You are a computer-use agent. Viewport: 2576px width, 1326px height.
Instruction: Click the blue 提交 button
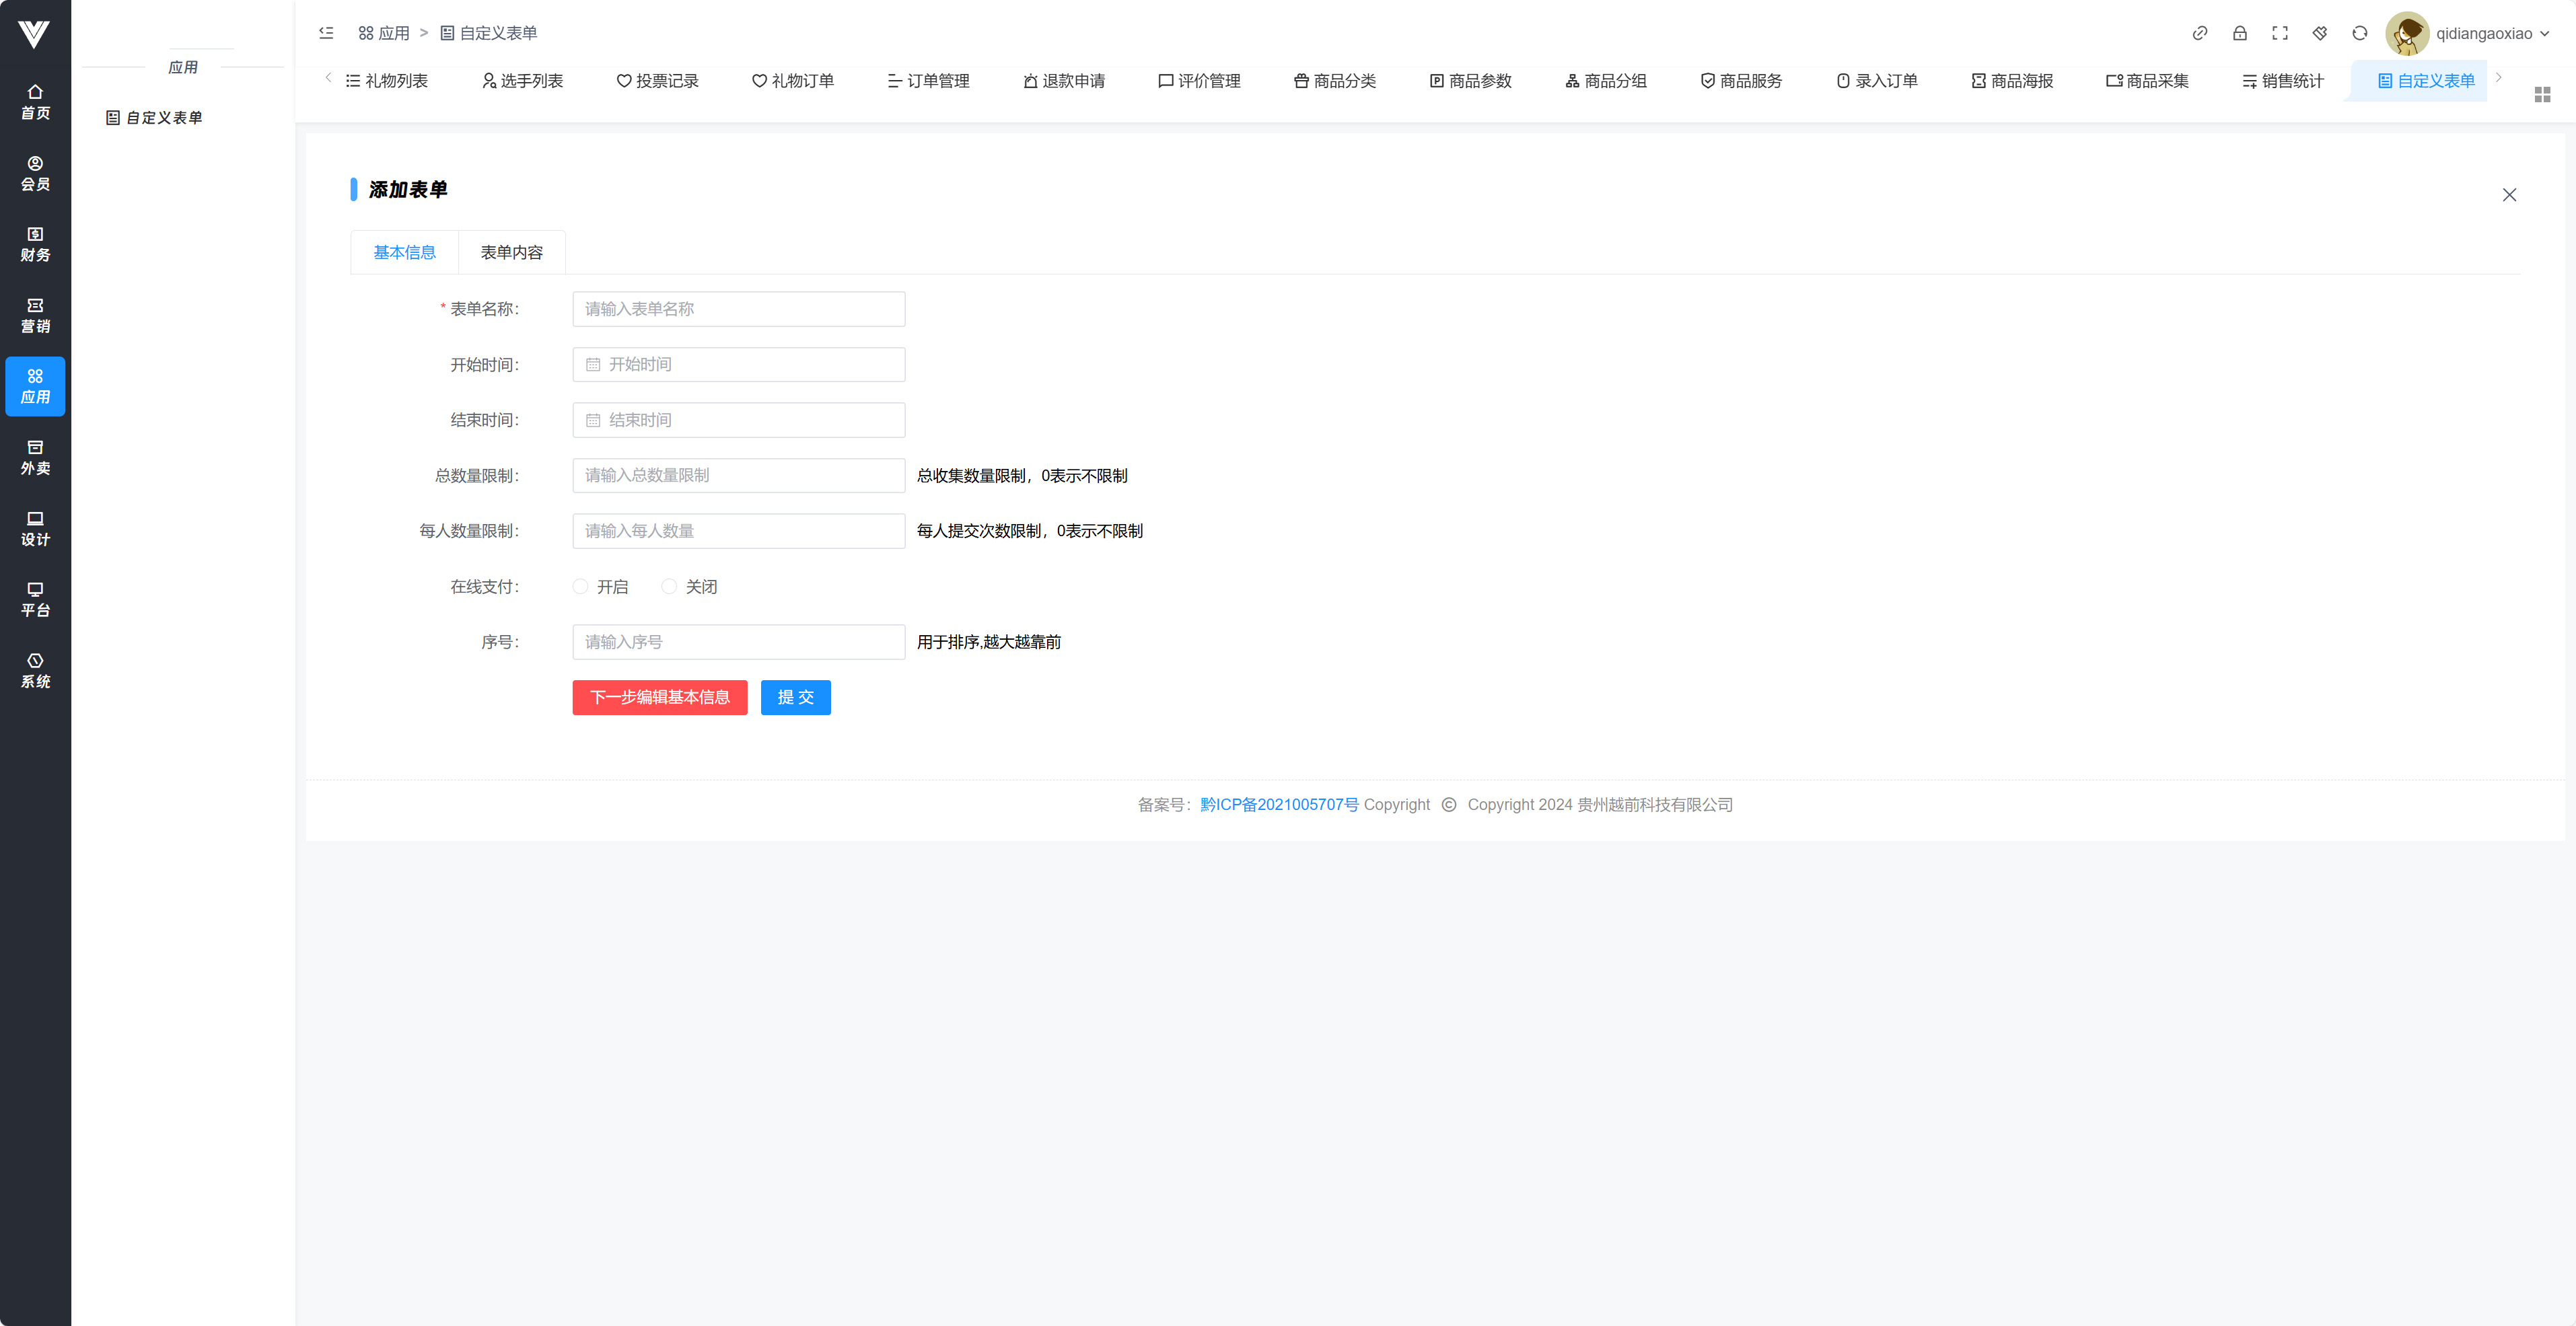(795, 697)
